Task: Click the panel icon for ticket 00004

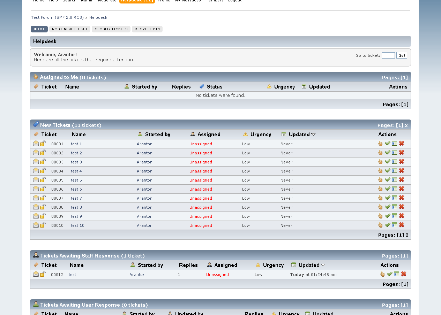Action: (394, 170)
